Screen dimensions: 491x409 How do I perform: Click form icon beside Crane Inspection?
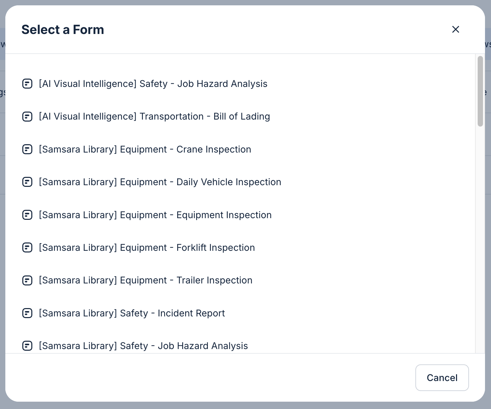coord(27,149)
